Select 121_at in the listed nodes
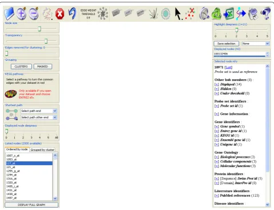The width and height of the screenshot is (274, 210). 29,167
